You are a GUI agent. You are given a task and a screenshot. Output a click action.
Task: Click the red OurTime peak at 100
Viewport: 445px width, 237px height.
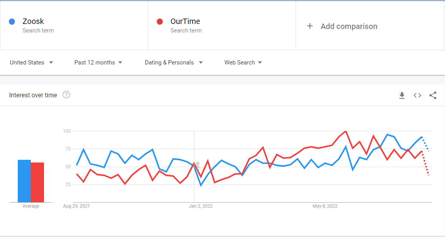[x=345, y=131]
